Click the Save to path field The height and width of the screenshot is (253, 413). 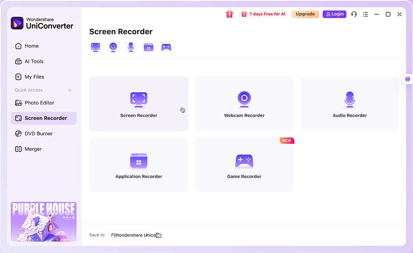130,235
